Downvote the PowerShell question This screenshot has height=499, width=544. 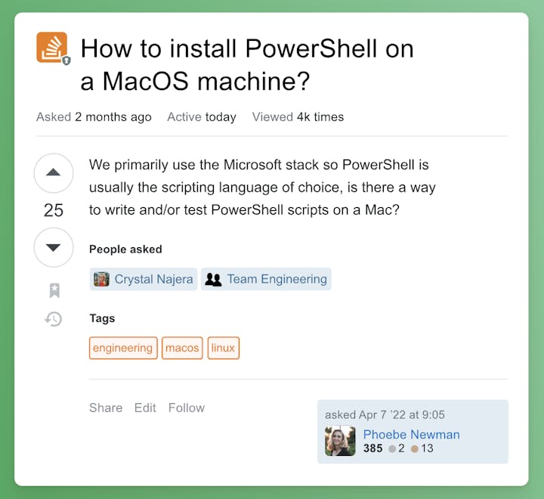tap(54, 247)
